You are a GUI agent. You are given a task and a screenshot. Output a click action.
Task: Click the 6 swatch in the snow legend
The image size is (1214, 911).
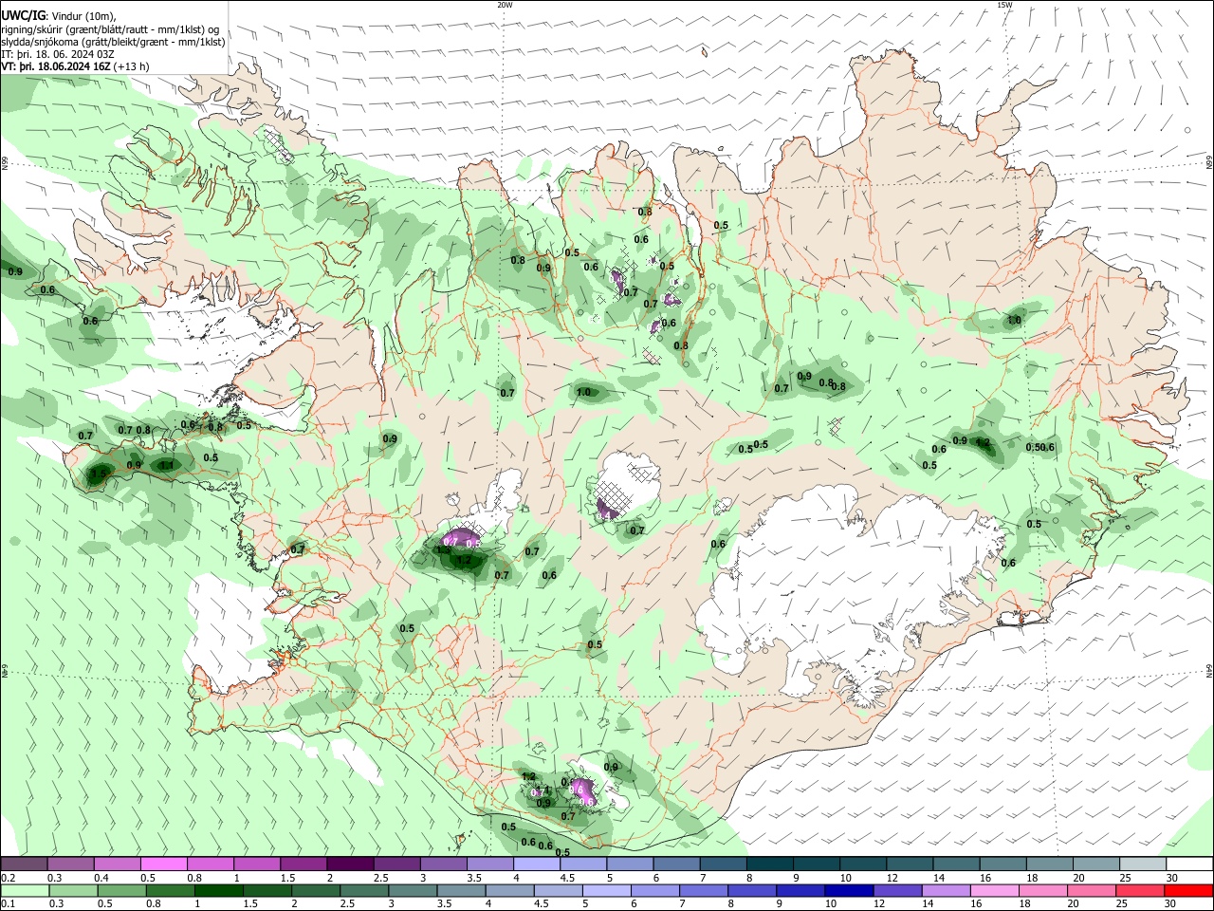tap(677, 865)
